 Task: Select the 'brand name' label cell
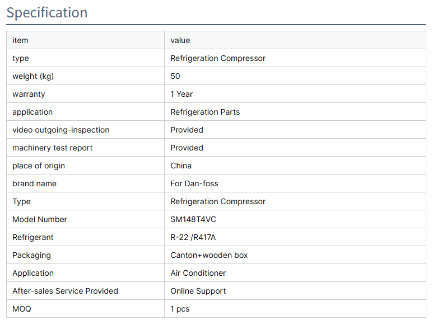point(34,183)
